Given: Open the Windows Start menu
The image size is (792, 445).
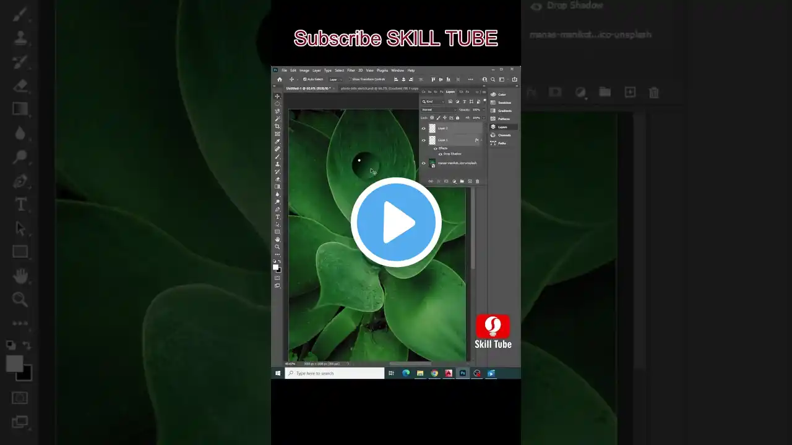Looking at the screenshot, I should click(x=278, y=373).
